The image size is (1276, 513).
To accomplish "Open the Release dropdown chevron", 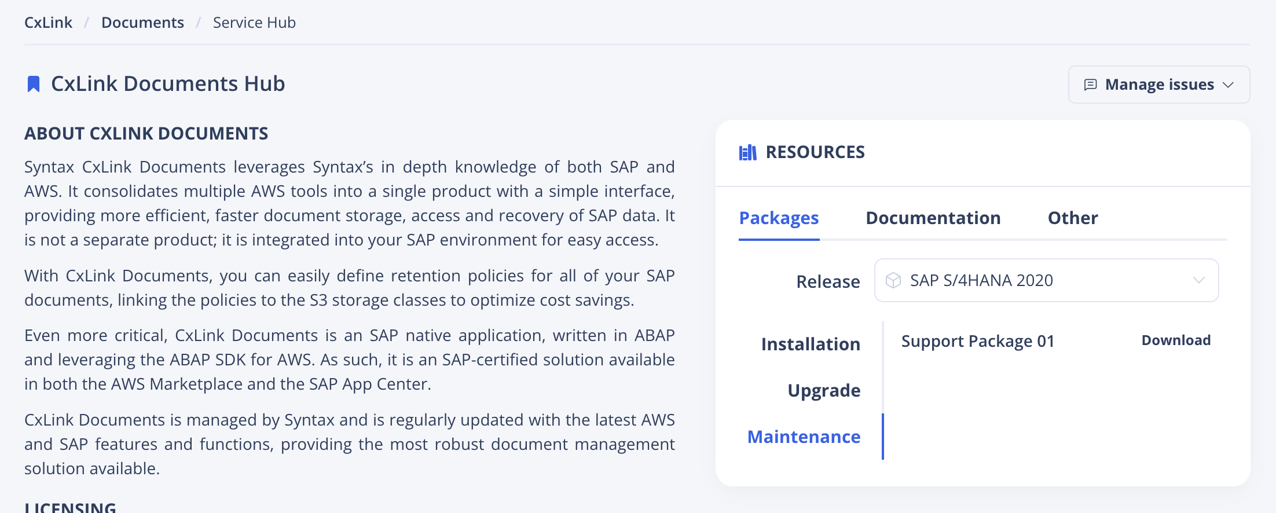I will point(1198,281).
